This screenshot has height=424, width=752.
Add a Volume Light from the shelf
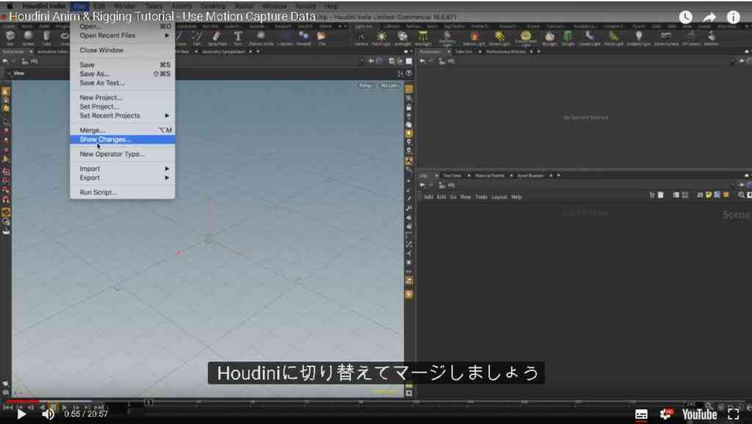474,37
